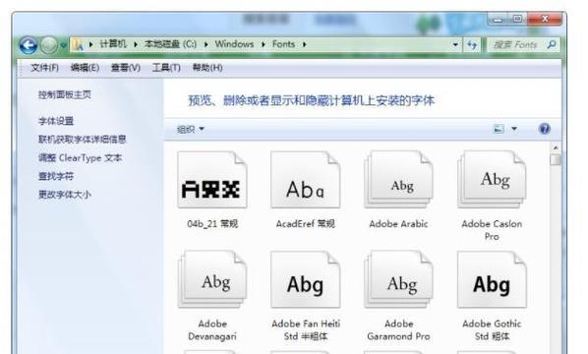The image size is (588, 354).
Task: Select the Adobe Garamond Pro font icon
Action: coord(398,279)
